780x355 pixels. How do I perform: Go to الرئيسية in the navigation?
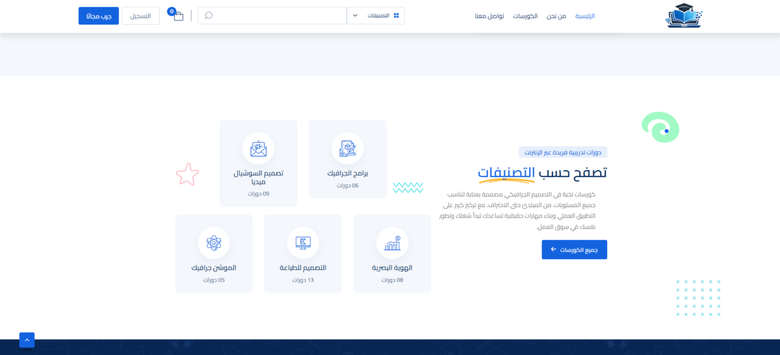click(x=585, y=16)
